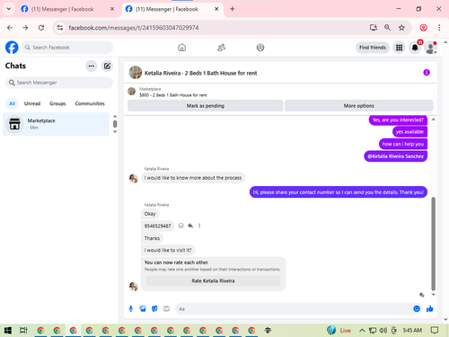This screenshot has width=449, height=337.
Task: Click message 'I would like to know more about the process'
Action: click(193, 178)
